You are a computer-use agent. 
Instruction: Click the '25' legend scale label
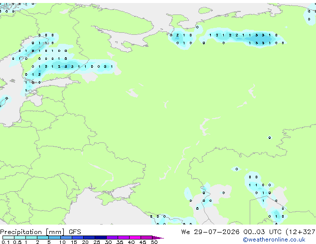pos(97,242)
